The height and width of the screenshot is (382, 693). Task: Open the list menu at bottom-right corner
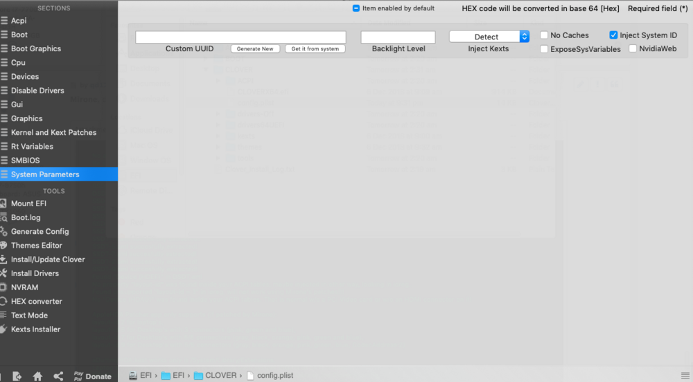(x=685, y=375)
